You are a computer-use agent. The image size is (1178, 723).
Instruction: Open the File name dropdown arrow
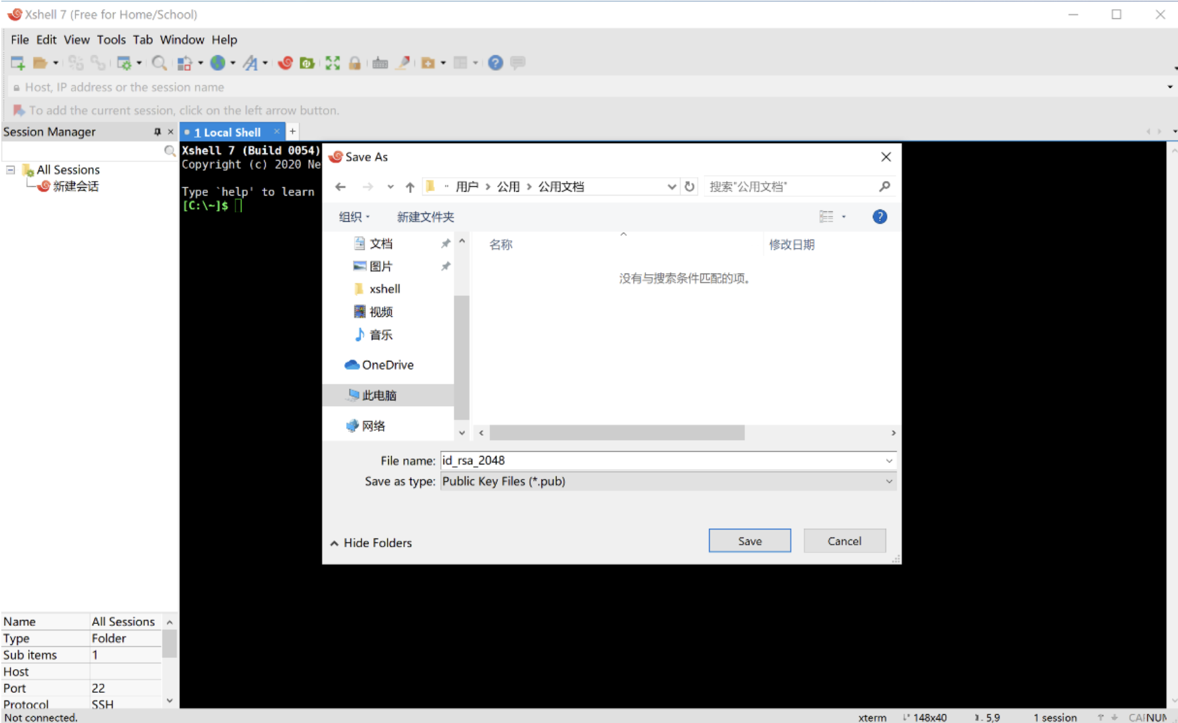coord(889,461)
